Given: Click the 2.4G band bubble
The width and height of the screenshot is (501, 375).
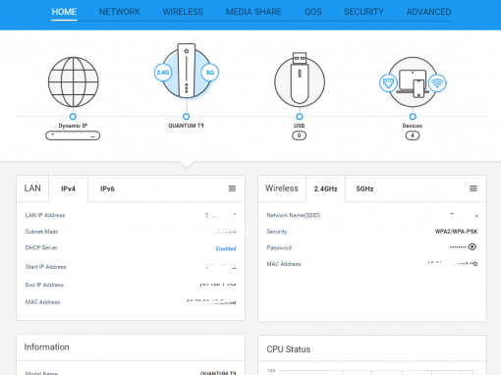Looking at the screenshot, I should (163, 73).
